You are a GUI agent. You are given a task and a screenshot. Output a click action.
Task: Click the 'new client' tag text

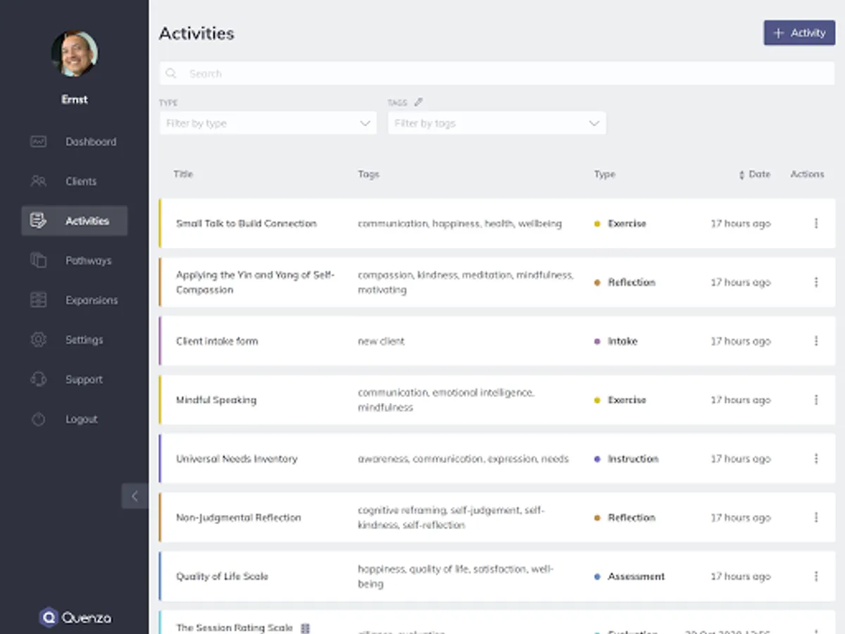tap(381, 341)
